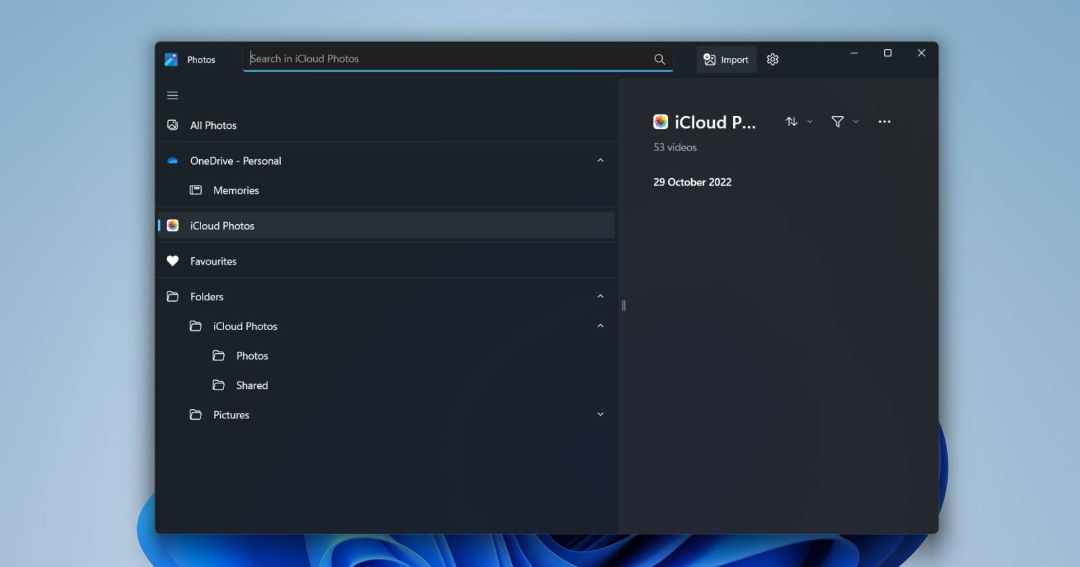
Task: Click the iCloud P... gallery title
Action: point(715,122)
